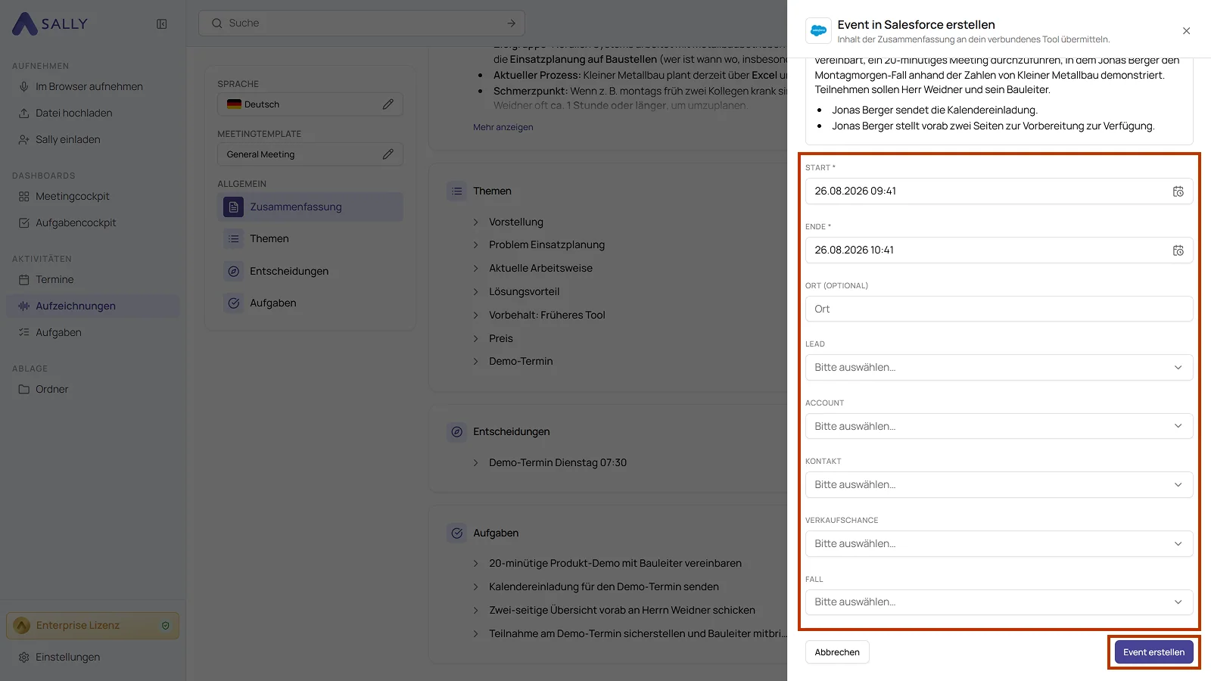Click the search magnifier icon

[216, 23]
